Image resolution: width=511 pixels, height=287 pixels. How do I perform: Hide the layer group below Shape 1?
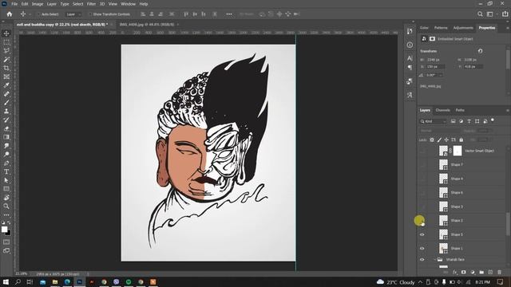(x=422, y=260)
